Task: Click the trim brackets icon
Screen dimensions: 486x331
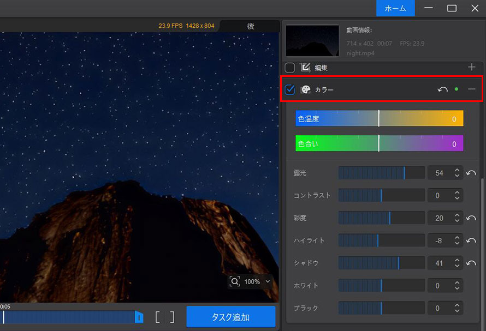Action: [x=164, y=317]
